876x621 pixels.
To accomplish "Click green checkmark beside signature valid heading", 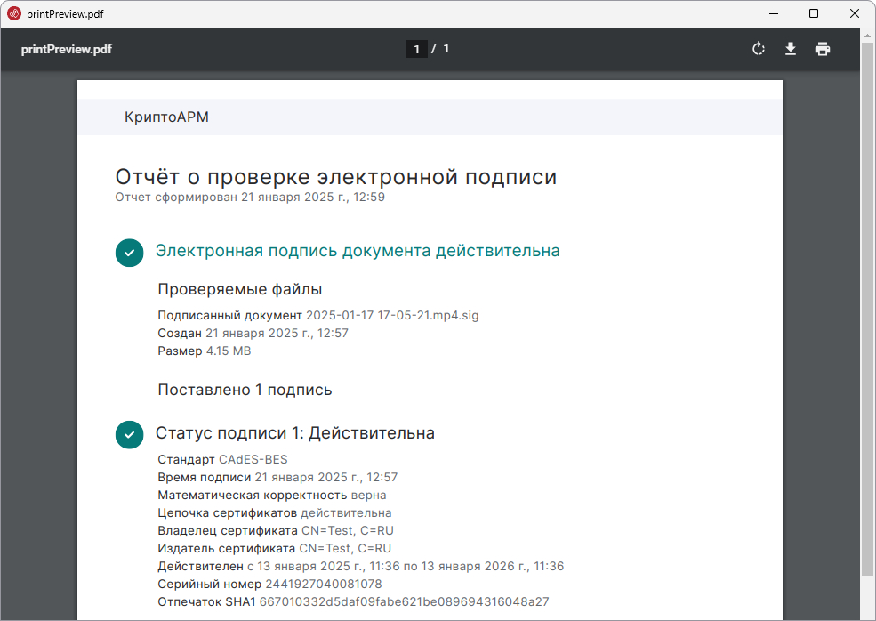I will click(130, 253).
